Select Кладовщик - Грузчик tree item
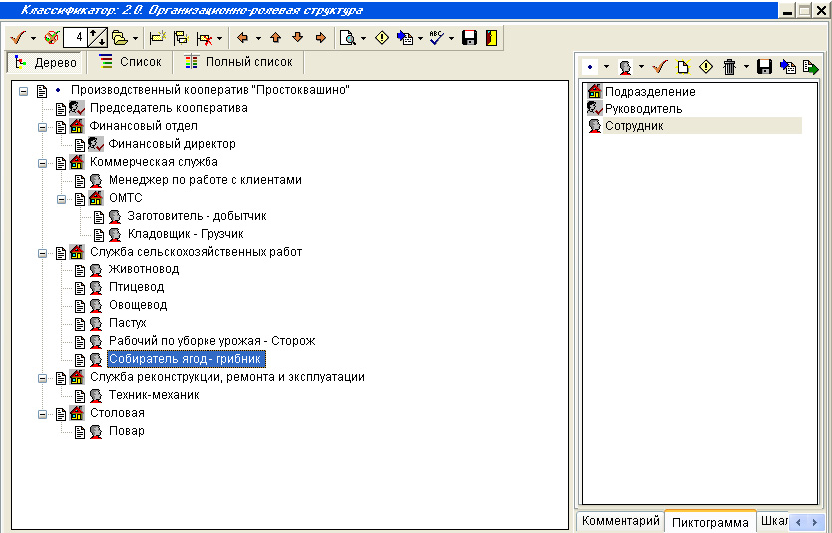Image resolution: width=832 pixels, height=533 pixels. coord(186,234)
